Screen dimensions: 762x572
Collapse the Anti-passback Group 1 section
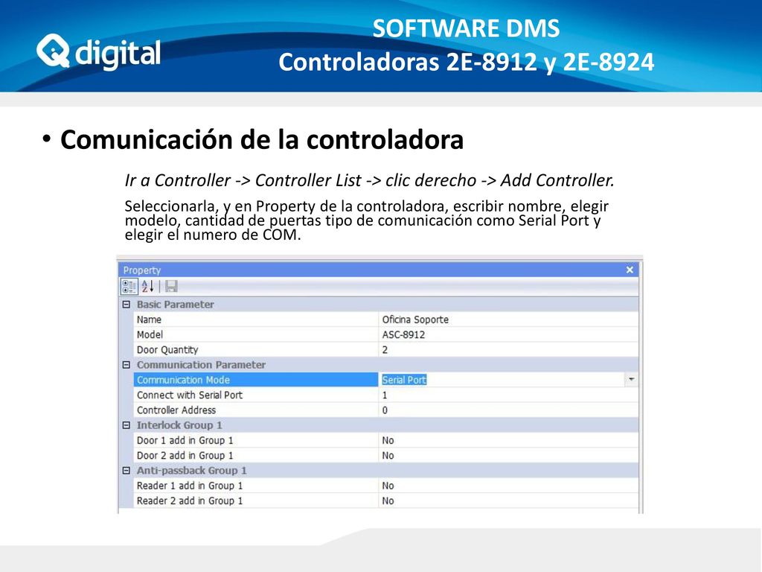click(127, 471)
